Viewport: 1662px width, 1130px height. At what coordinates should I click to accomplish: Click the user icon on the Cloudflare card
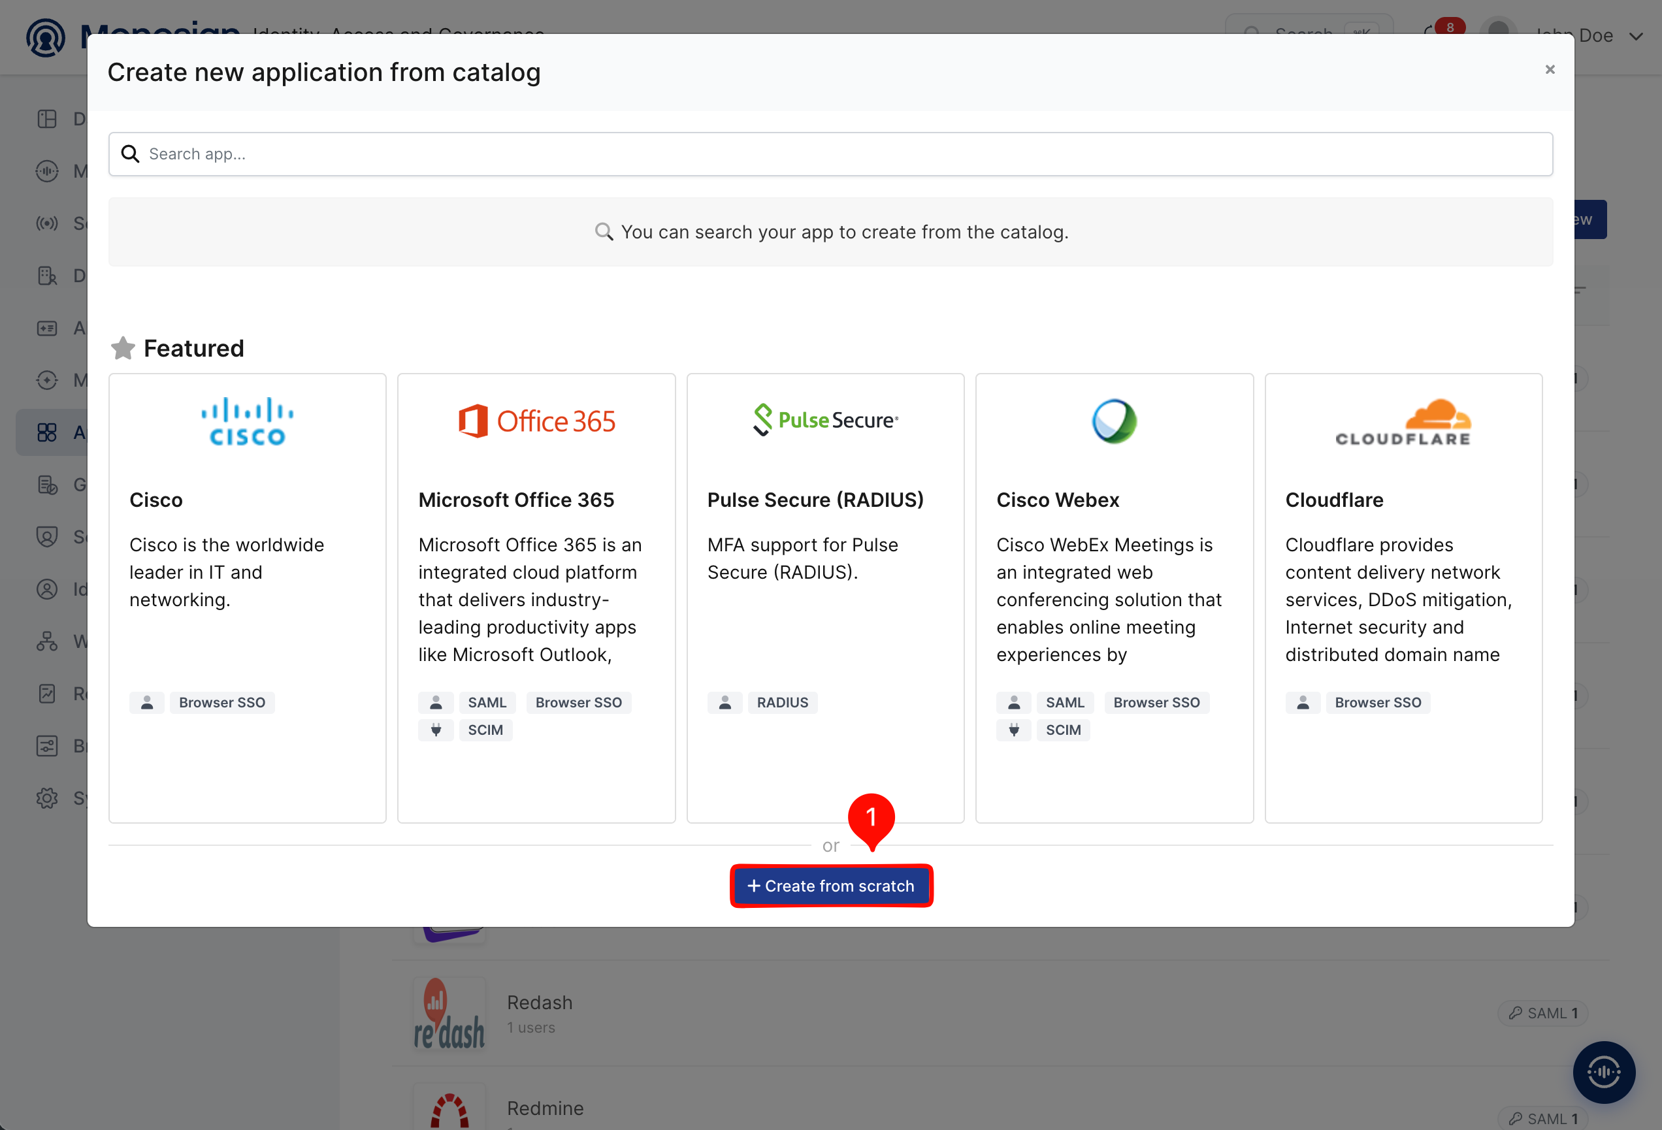(1302, 702)
